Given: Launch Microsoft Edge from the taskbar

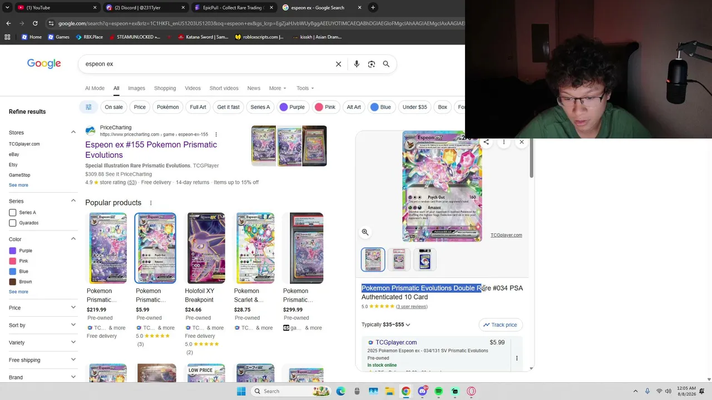Looking at the screenshot, I should [340, 391].
